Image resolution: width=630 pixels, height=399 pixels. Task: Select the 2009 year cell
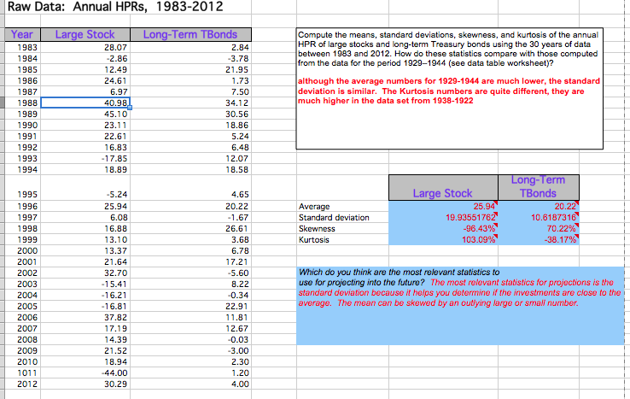(x=22, y=351)
